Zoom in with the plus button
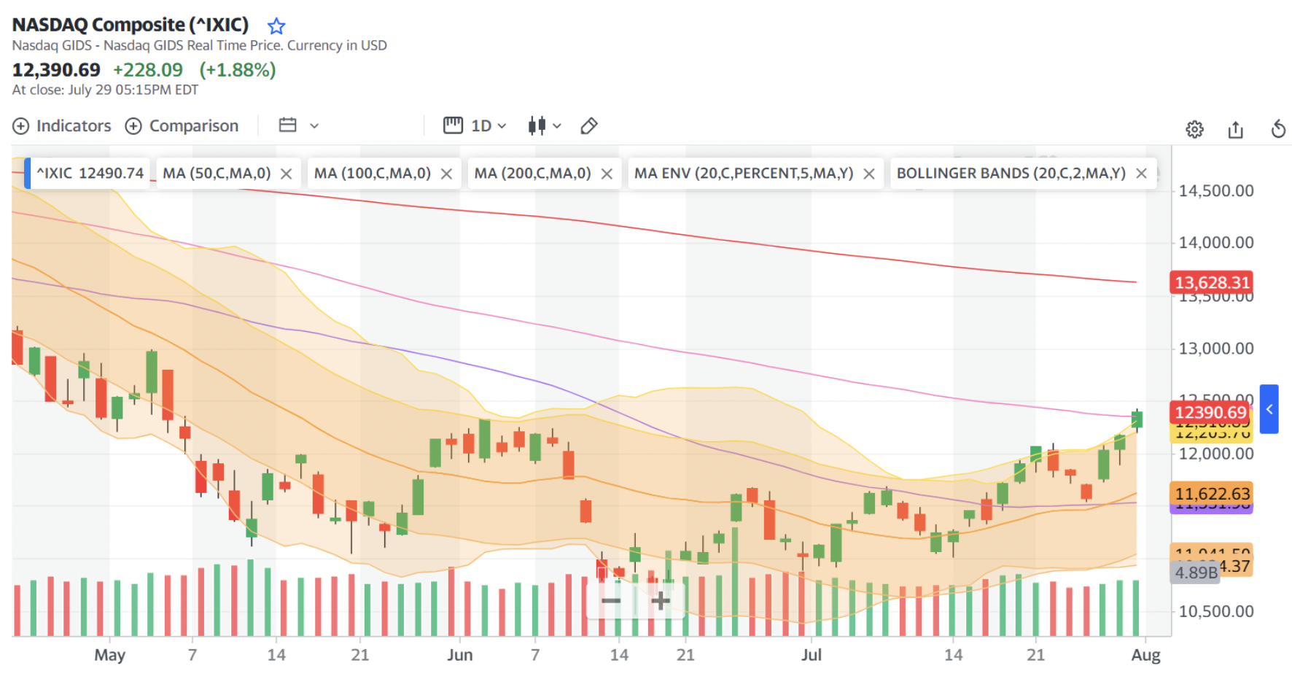Screen dimensions: 1292x690 pos(661,601)
